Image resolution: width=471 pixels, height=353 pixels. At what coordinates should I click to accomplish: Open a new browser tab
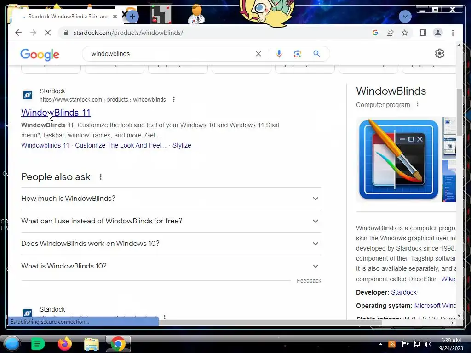pos(132,17)
